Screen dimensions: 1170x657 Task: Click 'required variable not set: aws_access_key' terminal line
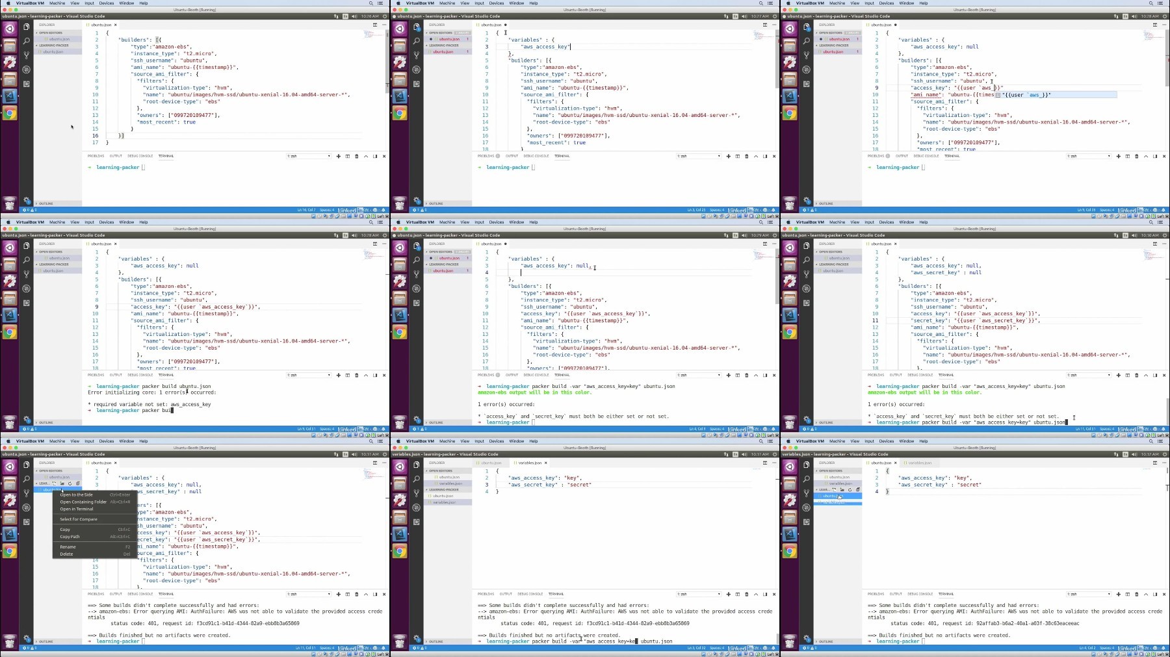click(149, 404)
